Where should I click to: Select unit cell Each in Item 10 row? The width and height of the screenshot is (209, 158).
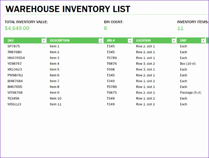pyautogui.click(x=183, y=98)
